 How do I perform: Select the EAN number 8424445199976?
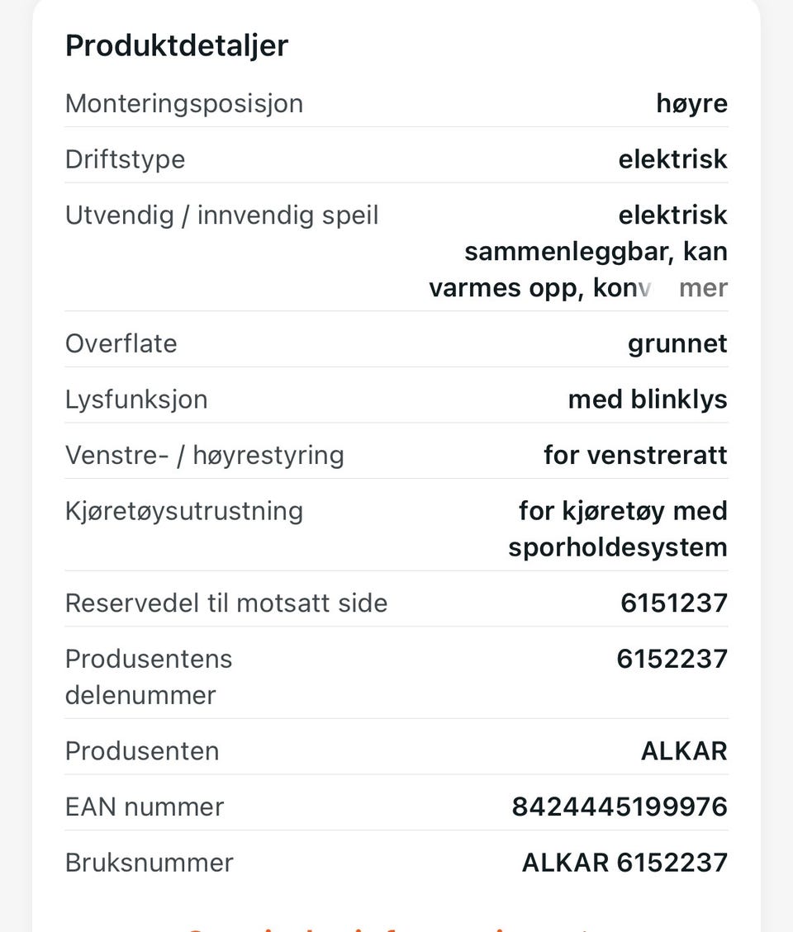[620, 807]
